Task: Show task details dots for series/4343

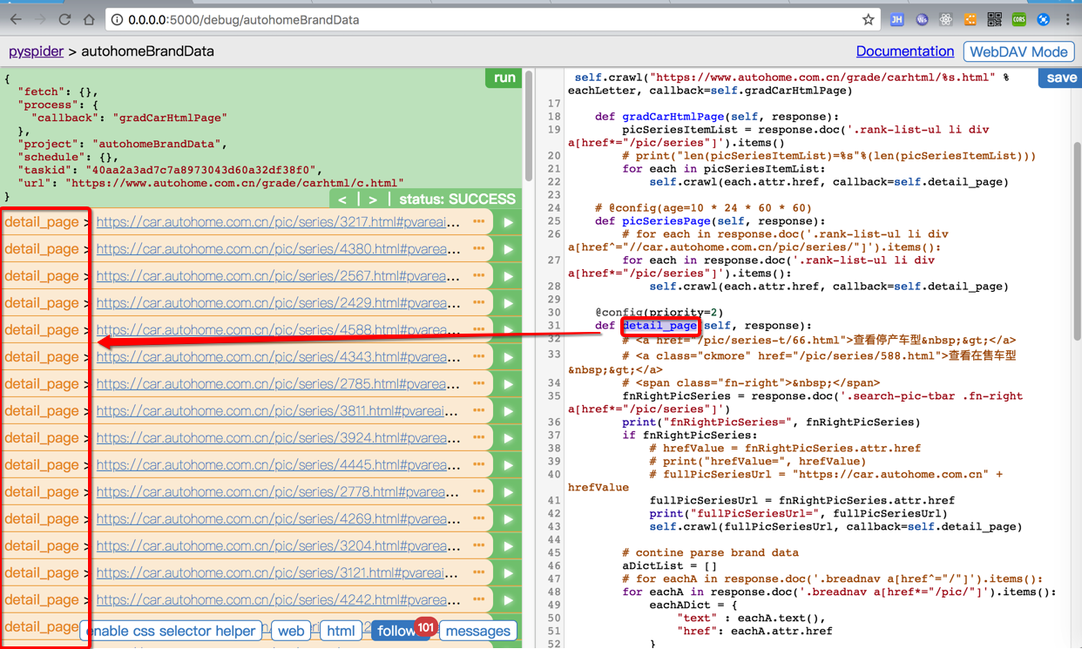Action: point(479,357)
